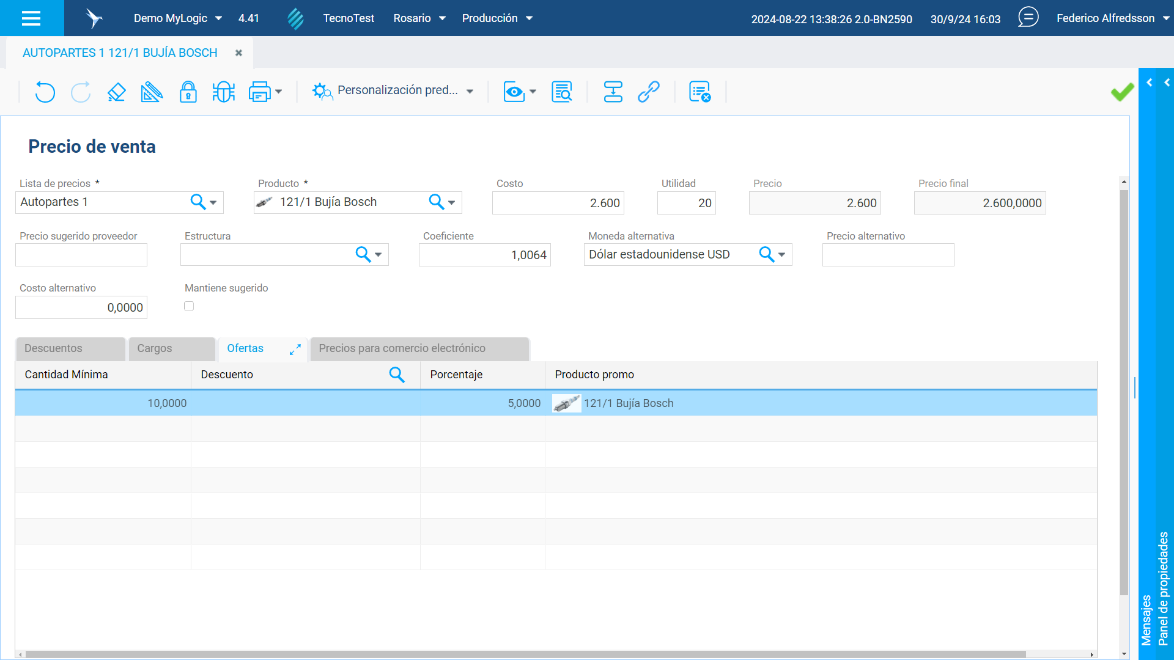Click the chain link icon

click(649, 92)
